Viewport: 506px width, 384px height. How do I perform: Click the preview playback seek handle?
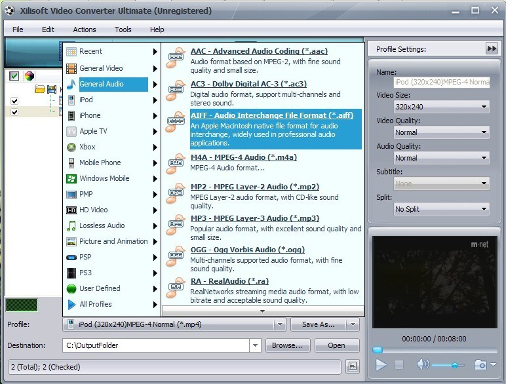(378, 350)
